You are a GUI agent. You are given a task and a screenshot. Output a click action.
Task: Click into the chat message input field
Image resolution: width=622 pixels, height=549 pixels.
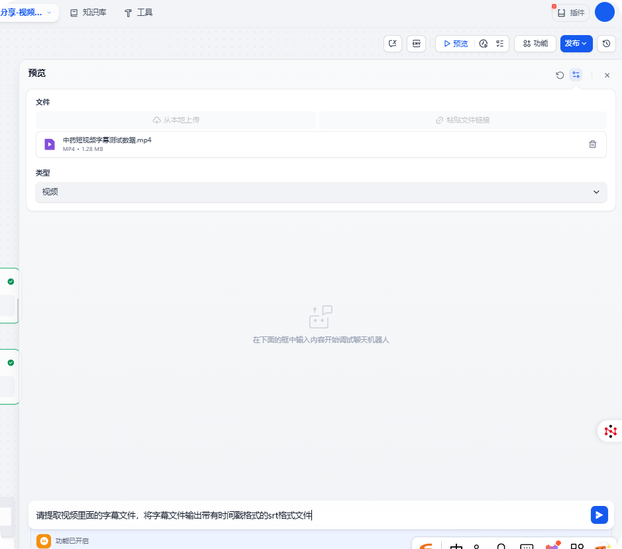tap(309, 515)
